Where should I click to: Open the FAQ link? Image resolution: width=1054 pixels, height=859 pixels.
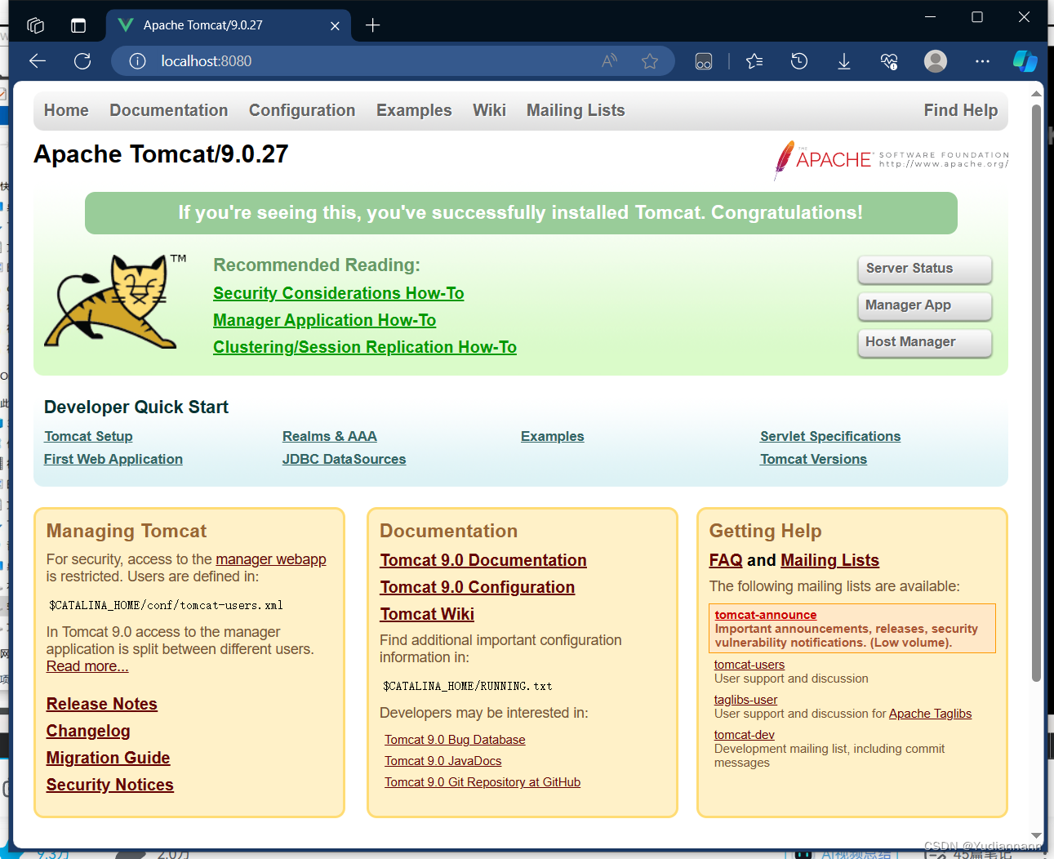(726, 560)
